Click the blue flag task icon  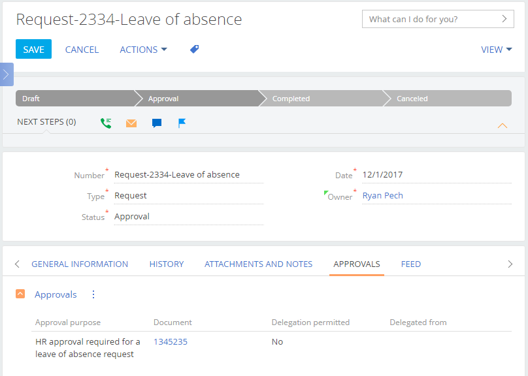[182, 123]
